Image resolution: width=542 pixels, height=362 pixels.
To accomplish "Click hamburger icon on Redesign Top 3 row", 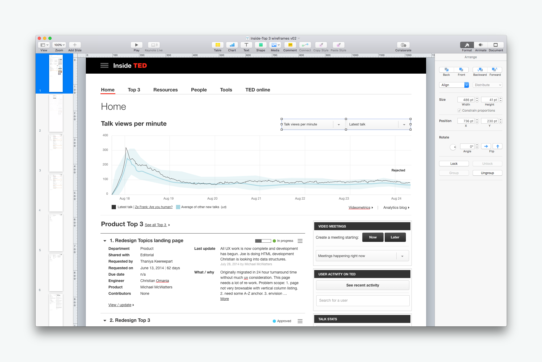I will tap(300, 321).
